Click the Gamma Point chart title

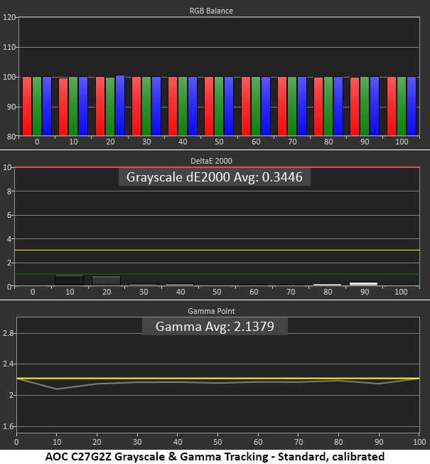coord(211,311)
